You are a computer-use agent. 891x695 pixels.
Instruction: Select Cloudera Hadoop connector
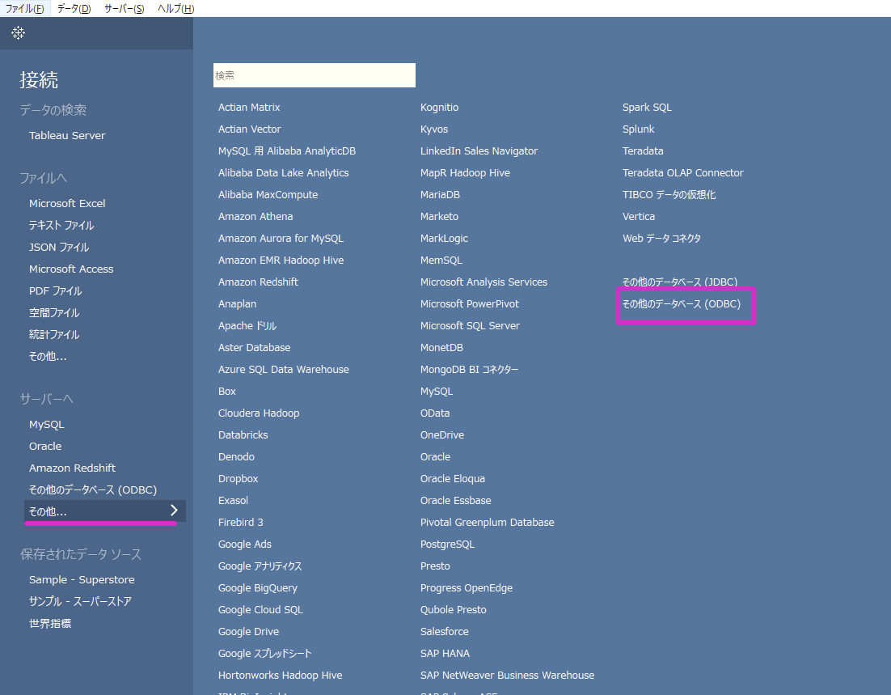[x=259, y=413]
